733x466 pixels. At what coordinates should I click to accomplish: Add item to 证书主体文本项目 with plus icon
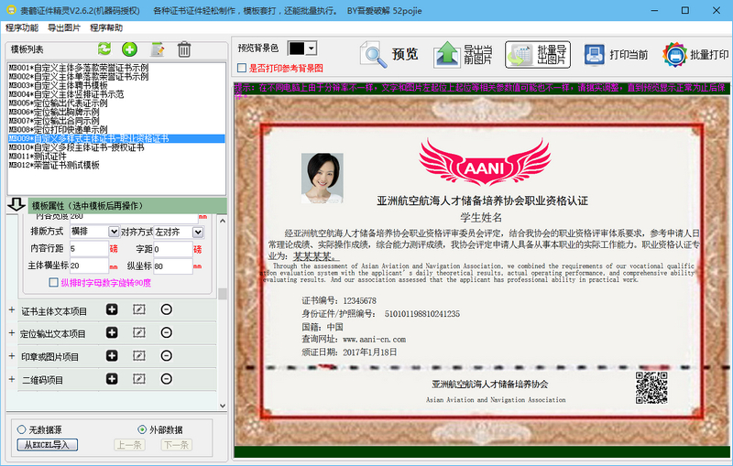112,310
